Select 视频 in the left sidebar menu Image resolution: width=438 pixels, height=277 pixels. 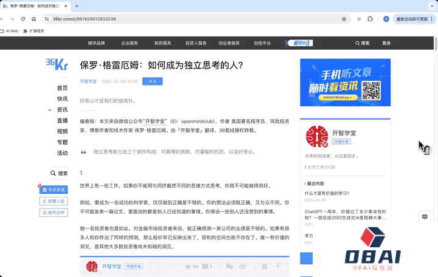(x=62, y=131)
